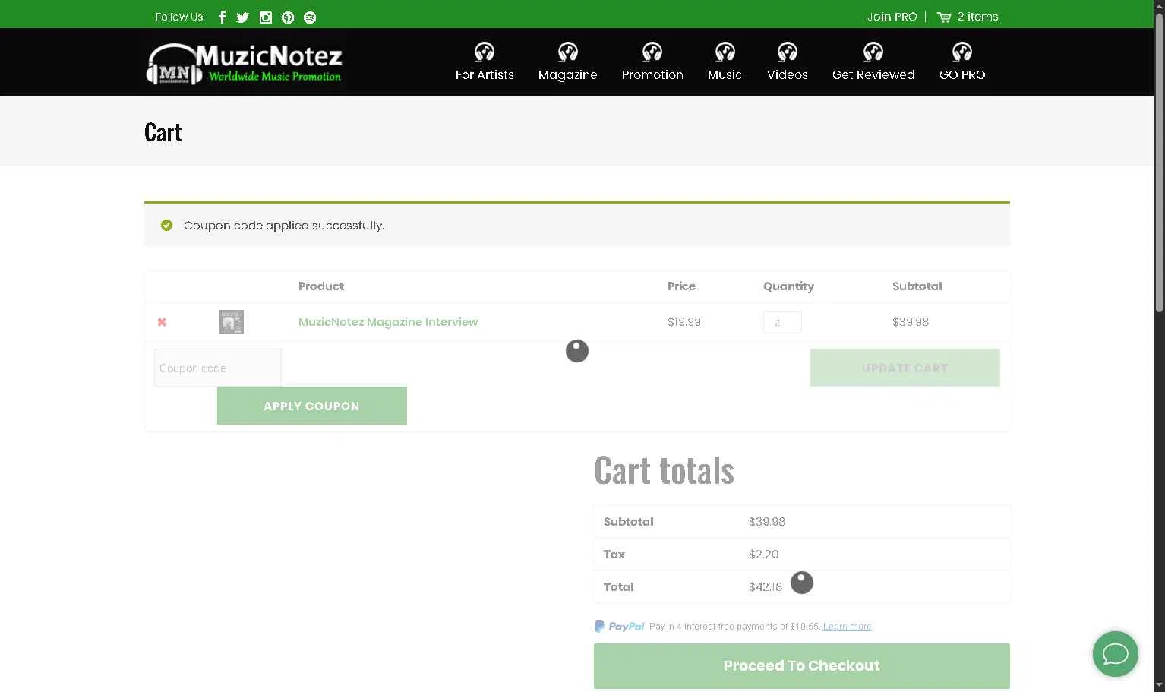Click the Magazine Interview product thumbnail
1165x692 pixels.
[232, 322]
